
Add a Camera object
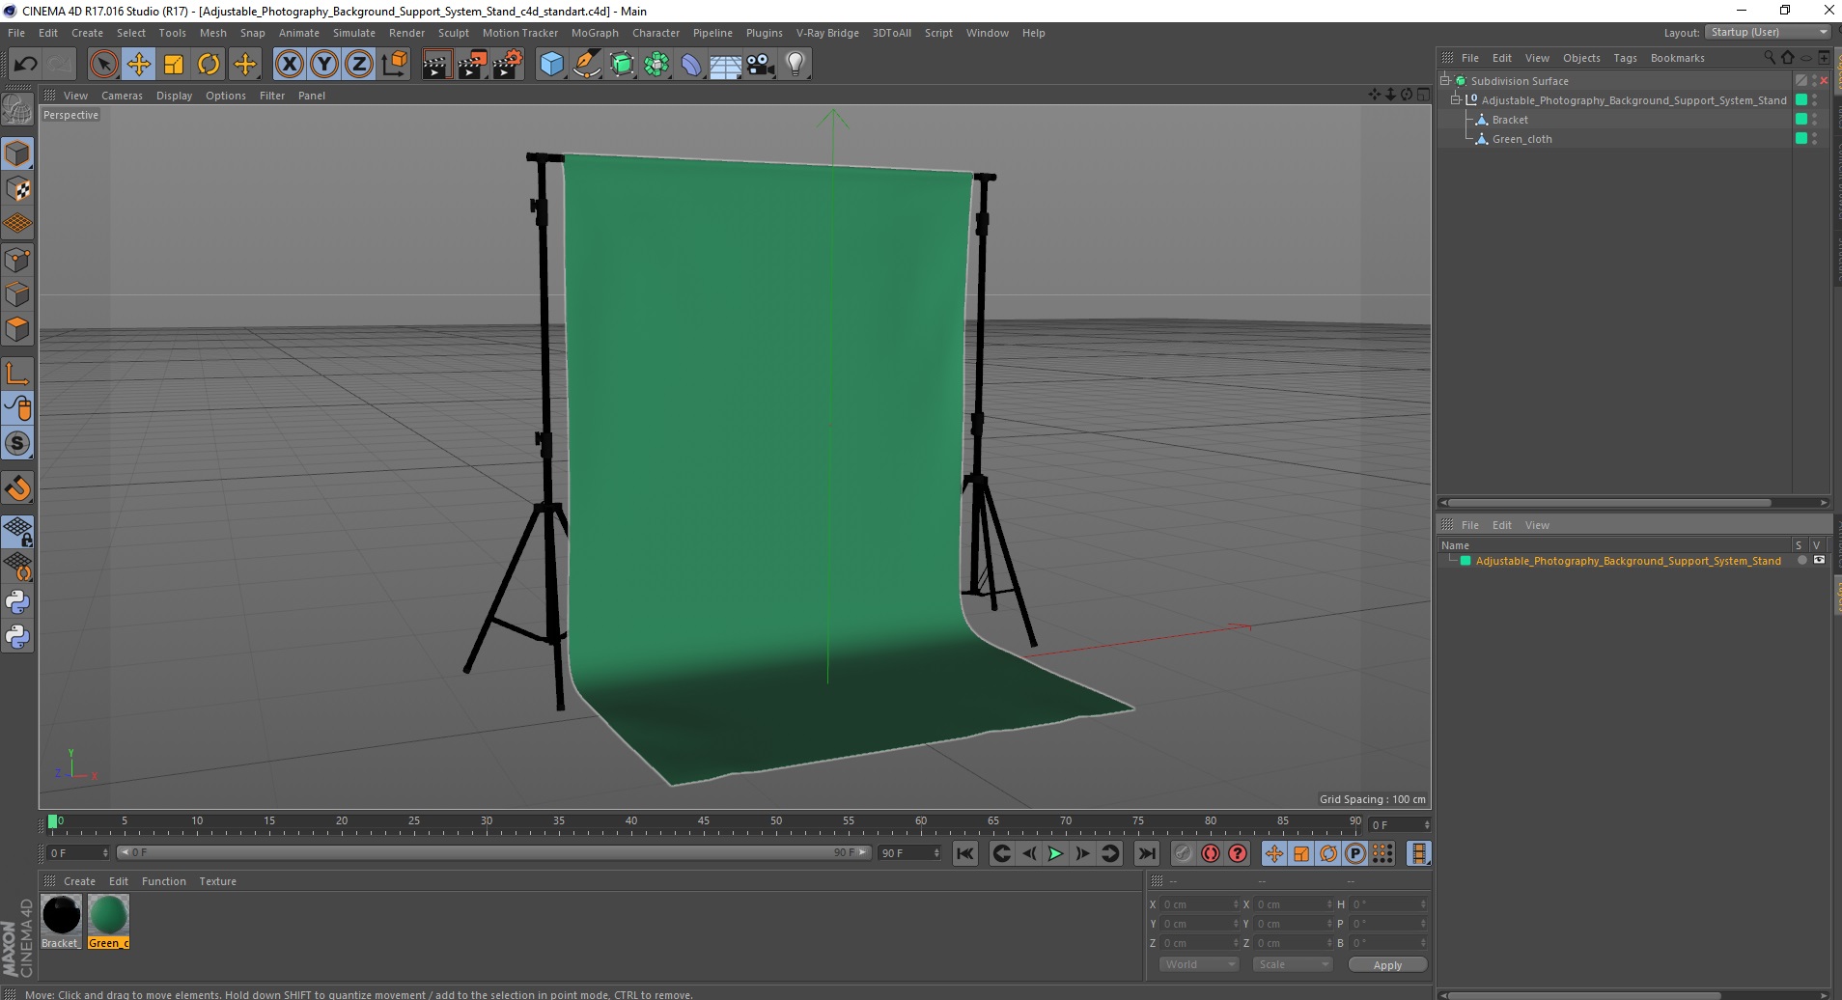point(761,65)
